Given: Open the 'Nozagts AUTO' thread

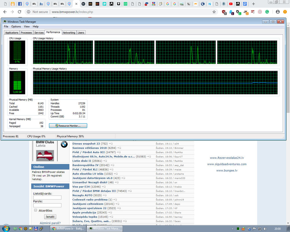Looking at the screenshot, I should (x=82, y=195).
